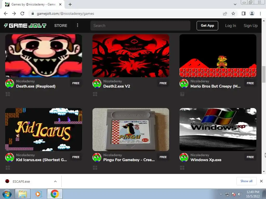Click Windows platform icon under Death2.exe V2

tap(95, 94)
